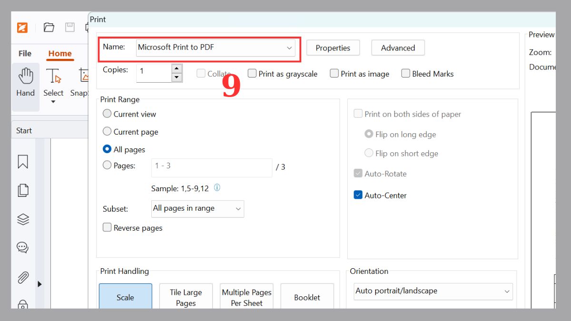This screenshot has width=571, height=321.
Task: Enable Bleed Marks checkbox
Action: click(406, 73)
